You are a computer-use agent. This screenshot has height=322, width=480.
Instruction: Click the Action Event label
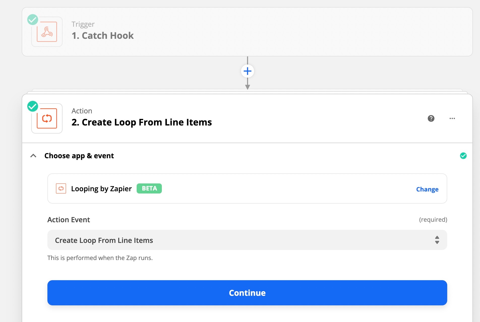(x=69, y=220)
